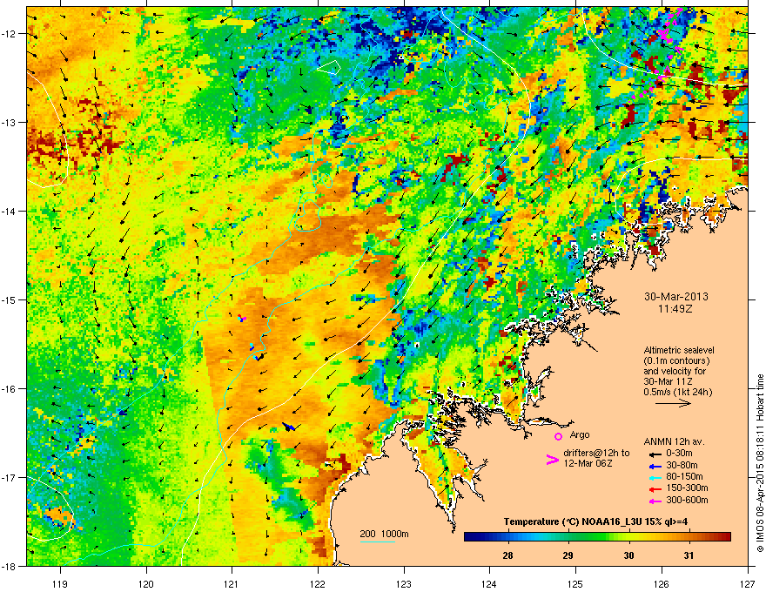The image size is (766, 592).
Task: Click the cyan 80-150m arrow legend symbol
Action: pyautogui.click(x=655, y=477)
